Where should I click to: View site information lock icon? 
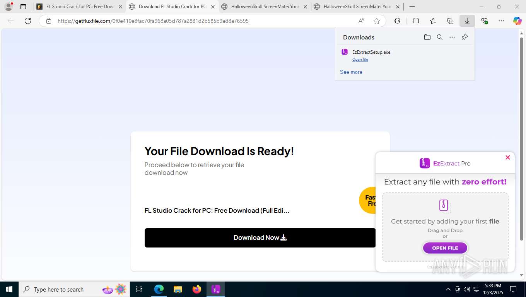pyautogui.click(x=49, y=21)
